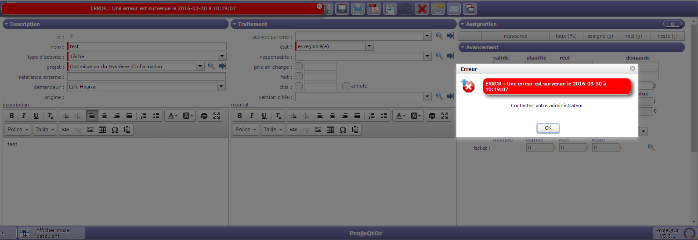The image size is (698, 240).
Task: Click the printer icon in top toolbar
Action: [x=358, y=9]
